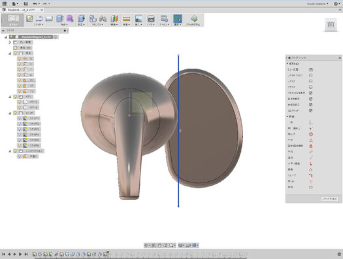
Task: Select the Extrude tool in Create
Action: pyautogui.click(x=59, y=18)
